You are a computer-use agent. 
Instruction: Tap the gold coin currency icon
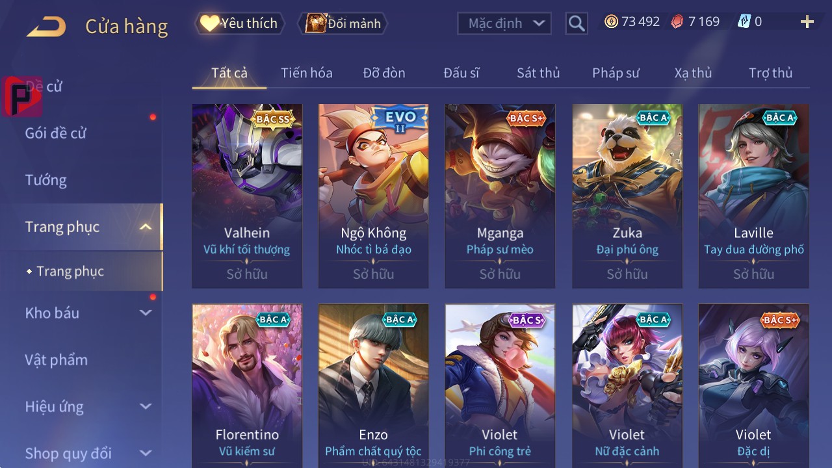click(x=611, y=21)
